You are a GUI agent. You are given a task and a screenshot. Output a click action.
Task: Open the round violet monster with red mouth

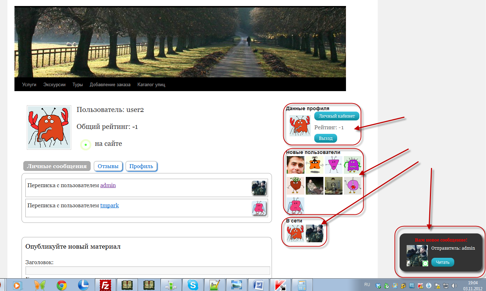353,186
